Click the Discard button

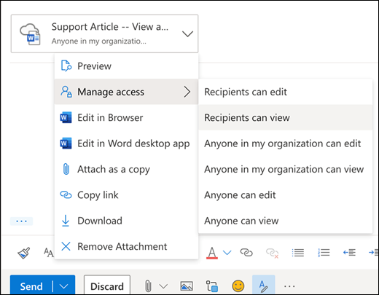107,286
